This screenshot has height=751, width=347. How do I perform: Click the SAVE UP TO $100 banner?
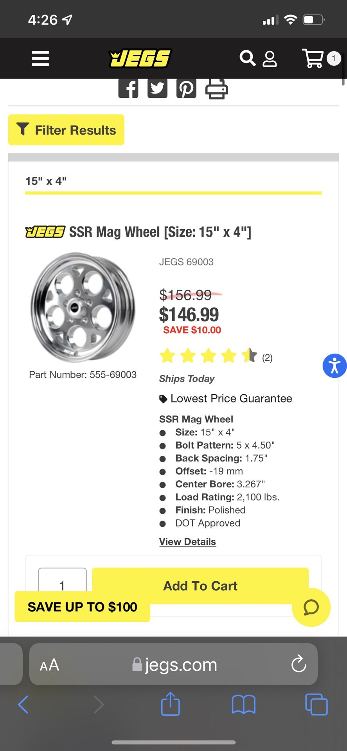coord(82,607)
